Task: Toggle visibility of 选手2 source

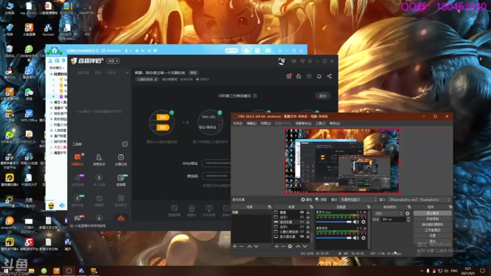Action: click(x=302, y=227)
